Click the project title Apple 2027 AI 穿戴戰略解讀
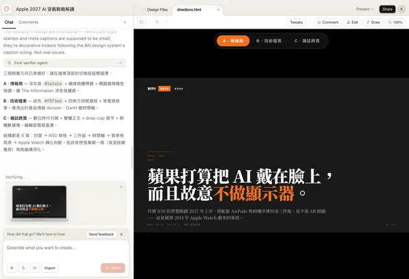 coord(45,9)
